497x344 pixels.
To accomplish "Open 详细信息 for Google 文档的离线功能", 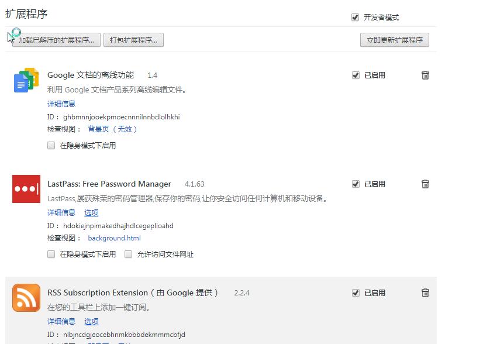I will click(x=61, y=104).
